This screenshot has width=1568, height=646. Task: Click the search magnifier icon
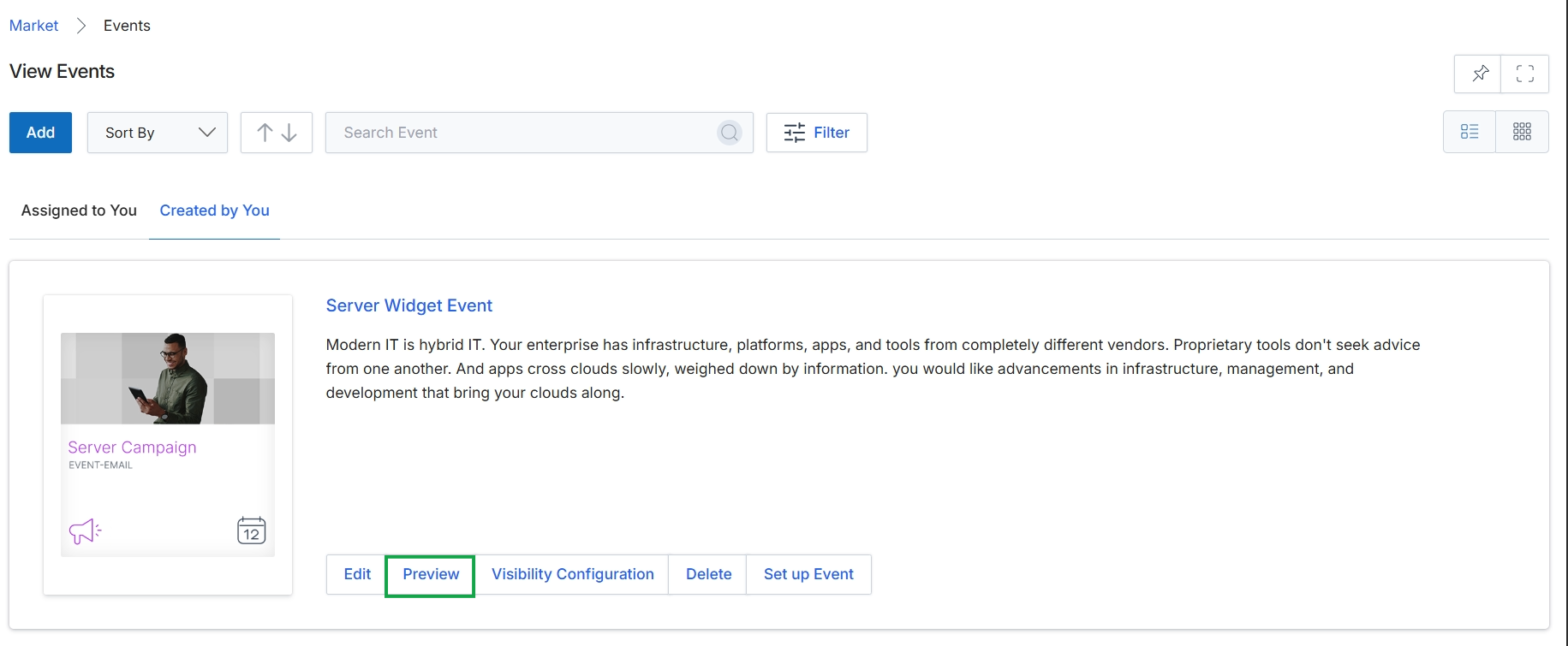pos(730,133)
